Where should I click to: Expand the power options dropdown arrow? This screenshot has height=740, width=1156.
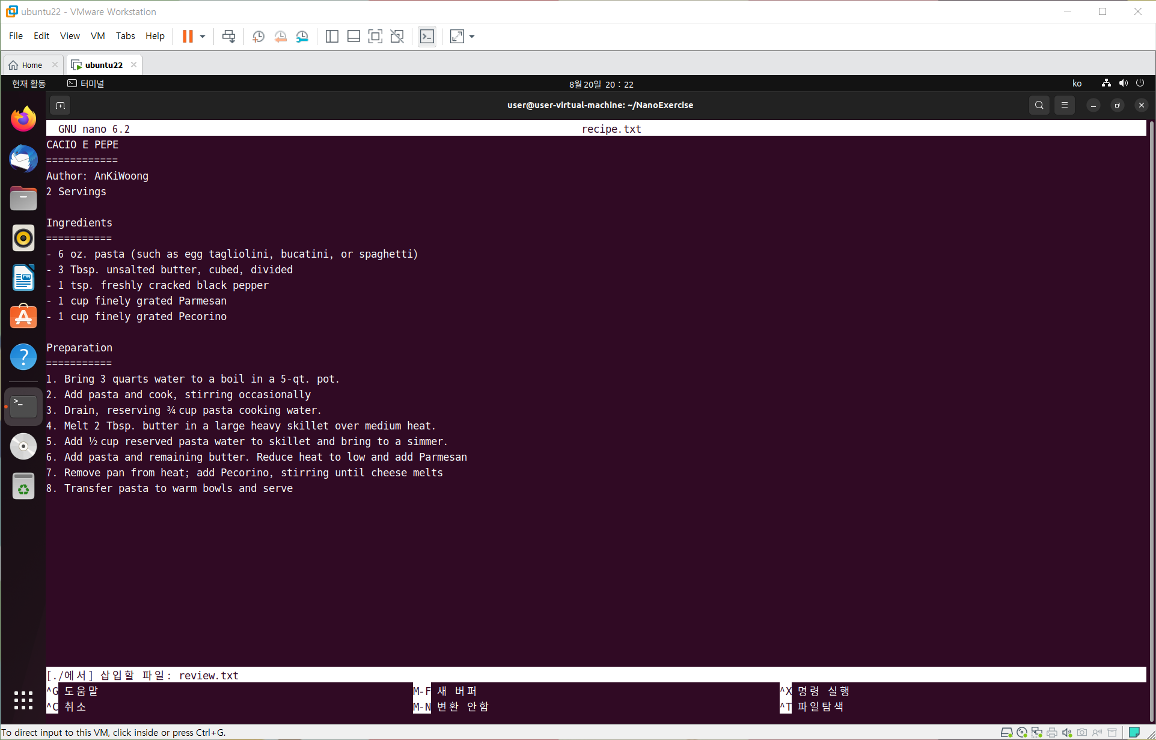point(203,37)
